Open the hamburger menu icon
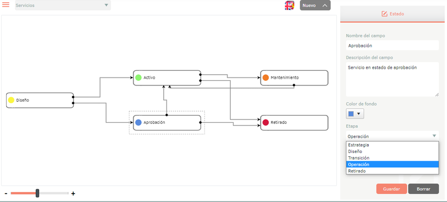Image resolution: width=447 pixels, height=202 pixels. [6, 4]
